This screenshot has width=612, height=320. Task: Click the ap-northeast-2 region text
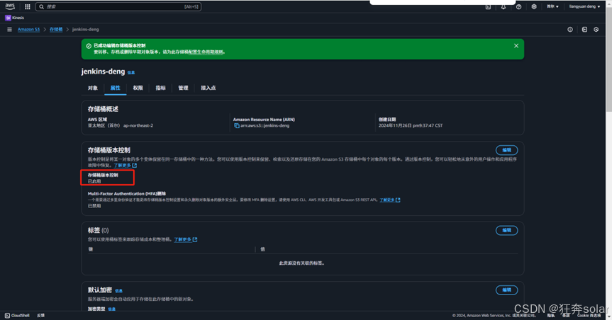[x=138, y=125]
